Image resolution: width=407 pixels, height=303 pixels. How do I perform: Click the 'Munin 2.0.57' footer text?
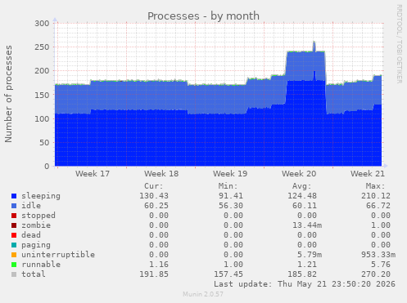(x=203, y=294)
